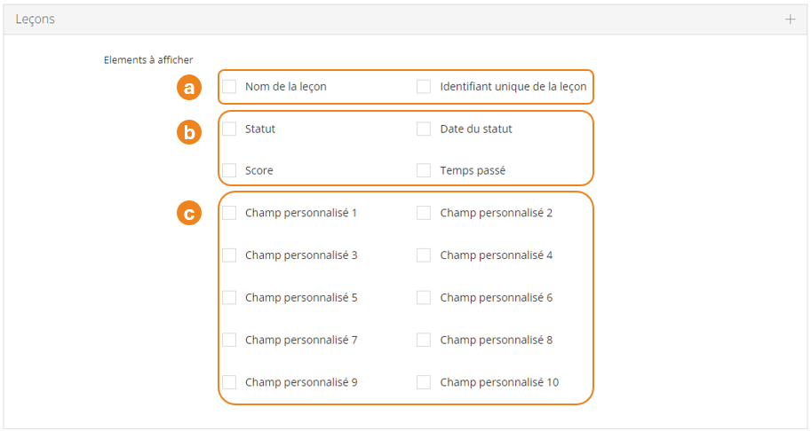This screenshot has height=431, width=811.
Task: Toggle the 'Champ personnalisé 8' checkbox
Action: click(x=424, y=340)
